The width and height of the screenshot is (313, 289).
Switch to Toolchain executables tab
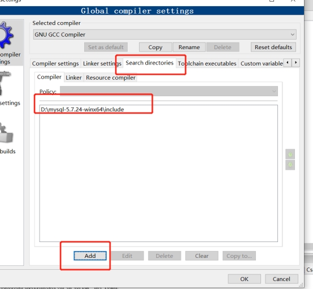point(207,63)
